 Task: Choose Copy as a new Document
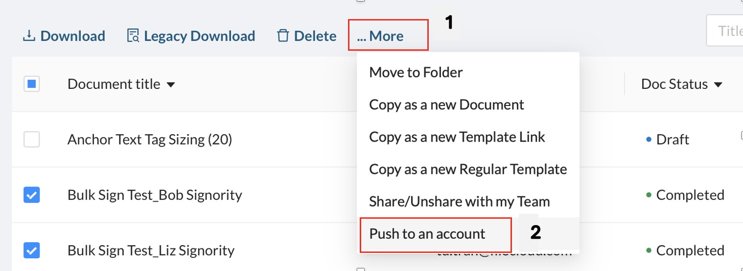click(x=446, y=104)
